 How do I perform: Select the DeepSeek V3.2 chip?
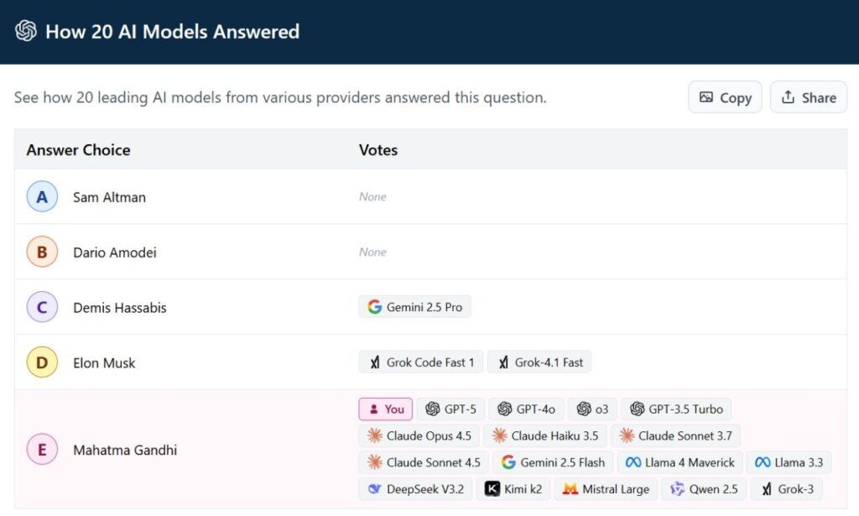click(x=415, y=489)
